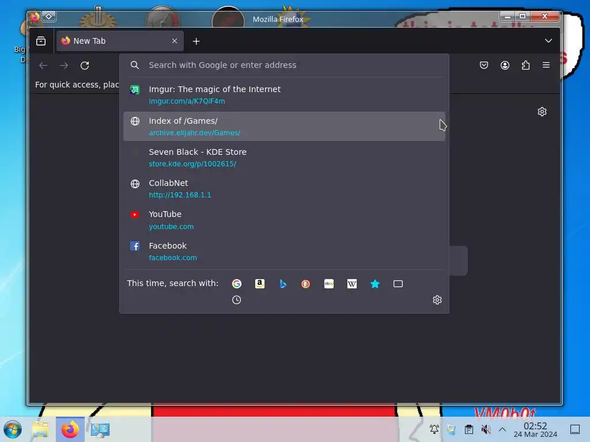Expand hidden system tray icons arrow
Image resolution: width=590 pixels, height=442 pixels.
[x=502, y=429]
